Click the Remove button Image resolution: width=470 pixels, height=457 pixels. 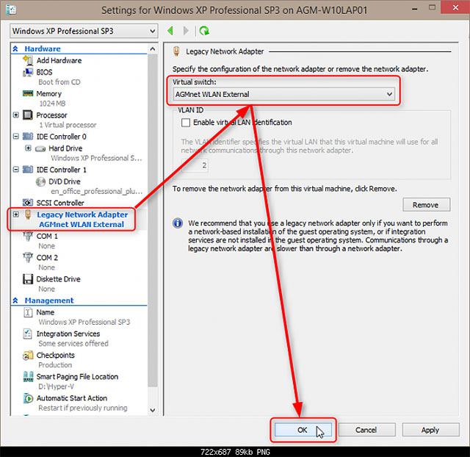click(426, 205)
